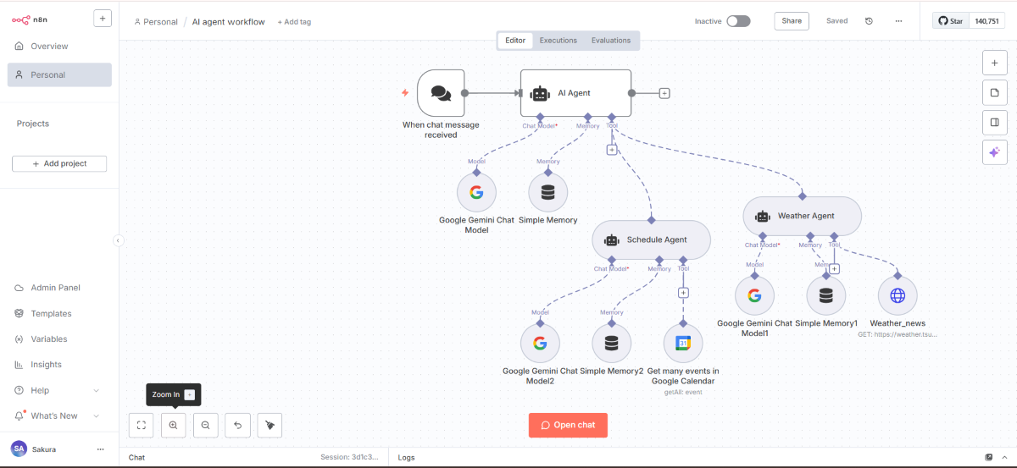Open the AI assistant sparkle button
Viewport: 1017px width, 468px height.
[994, 151]
